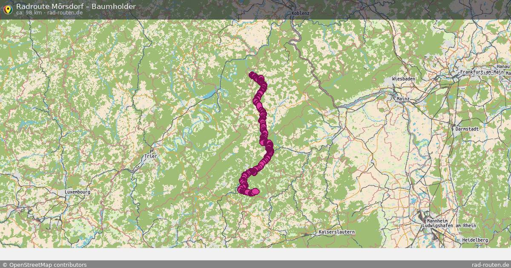511x268 pixels.
Task: Click the Kaiserslautern city label
Action: pyautogui.click(x=336, y=232)
